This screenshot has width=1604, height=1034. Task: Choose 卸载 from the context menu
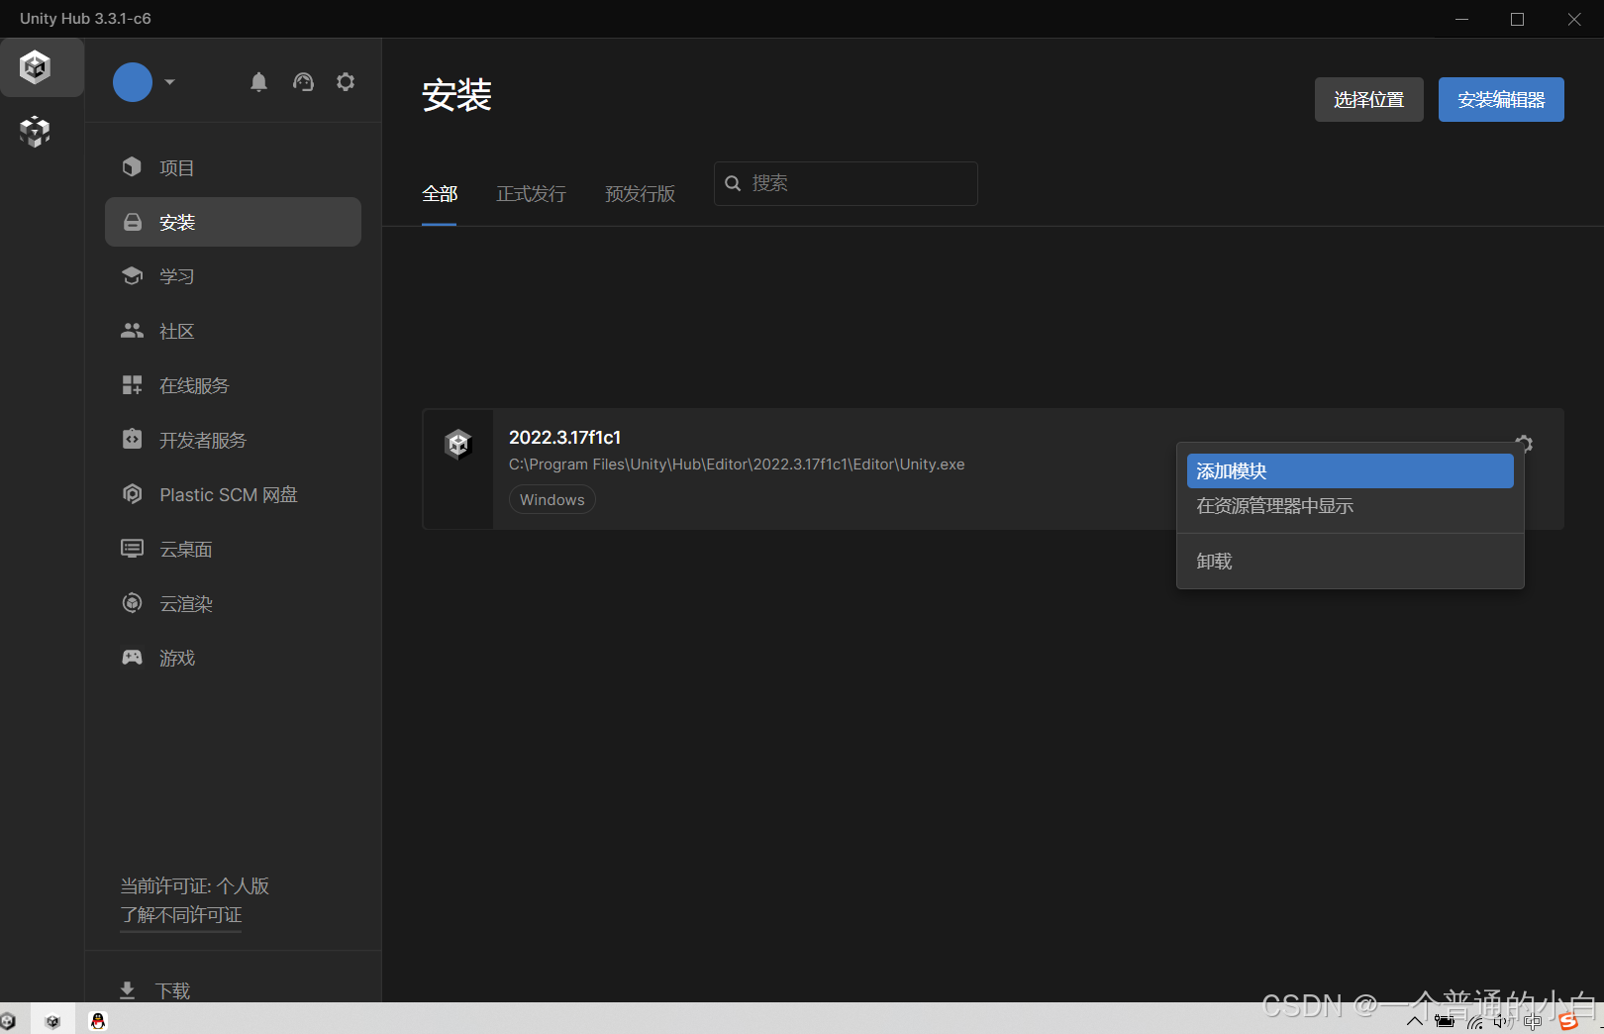[1350, 562]
